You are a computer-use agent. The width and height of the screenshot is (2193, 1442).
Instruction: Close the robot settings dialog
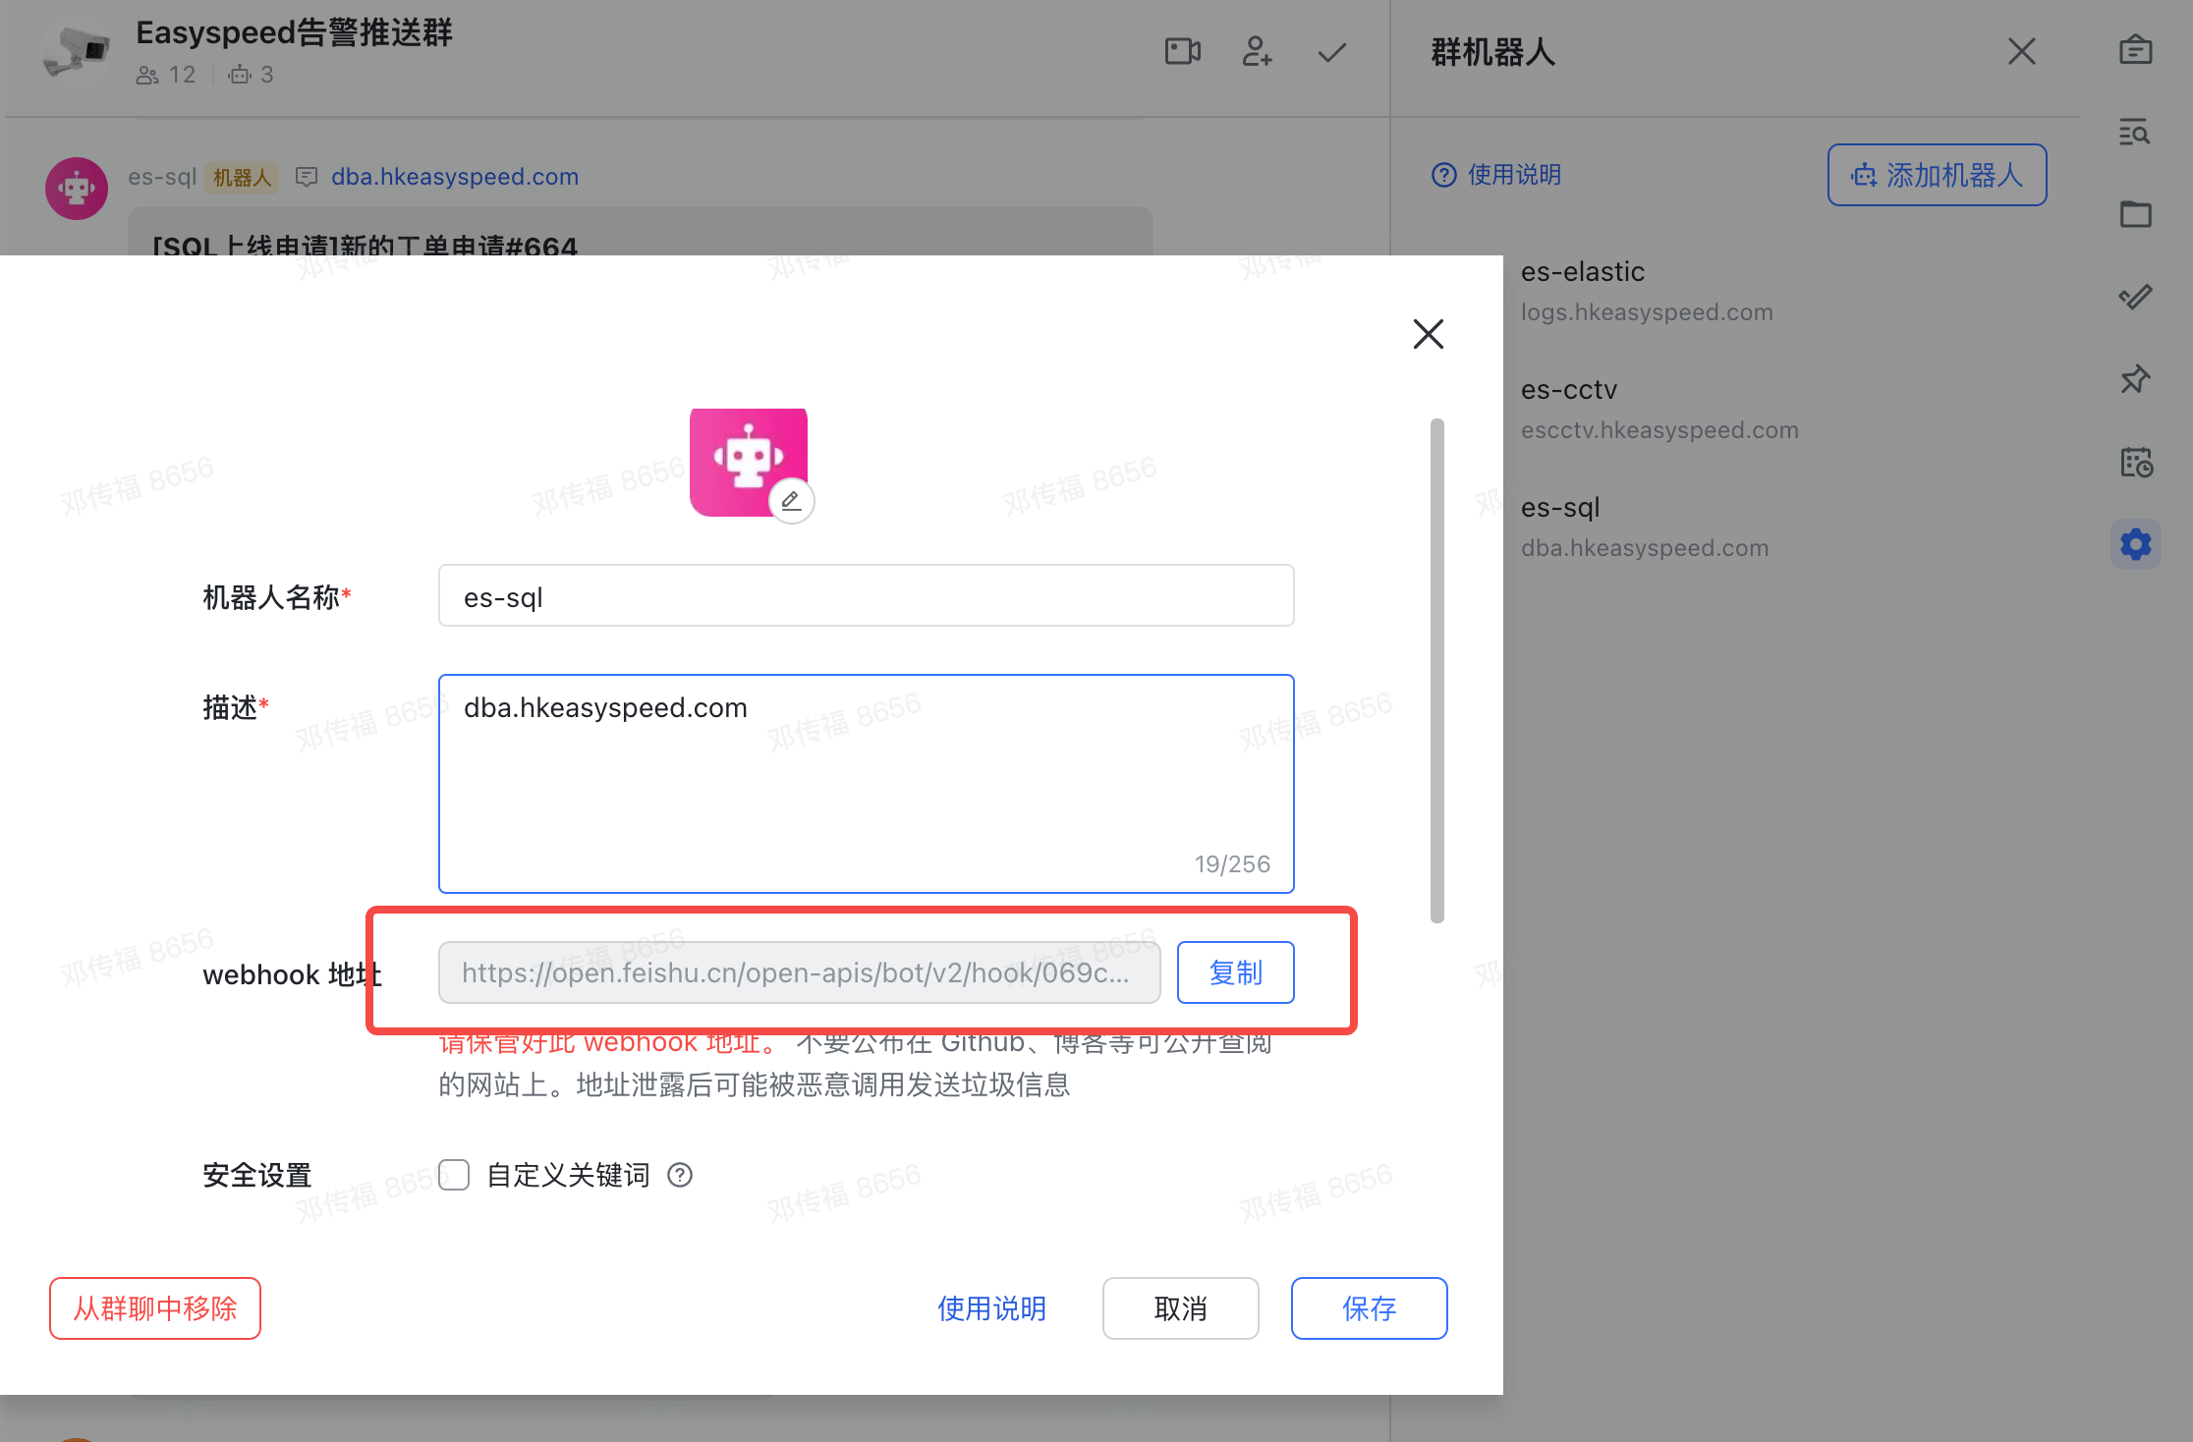(1428, 334)
